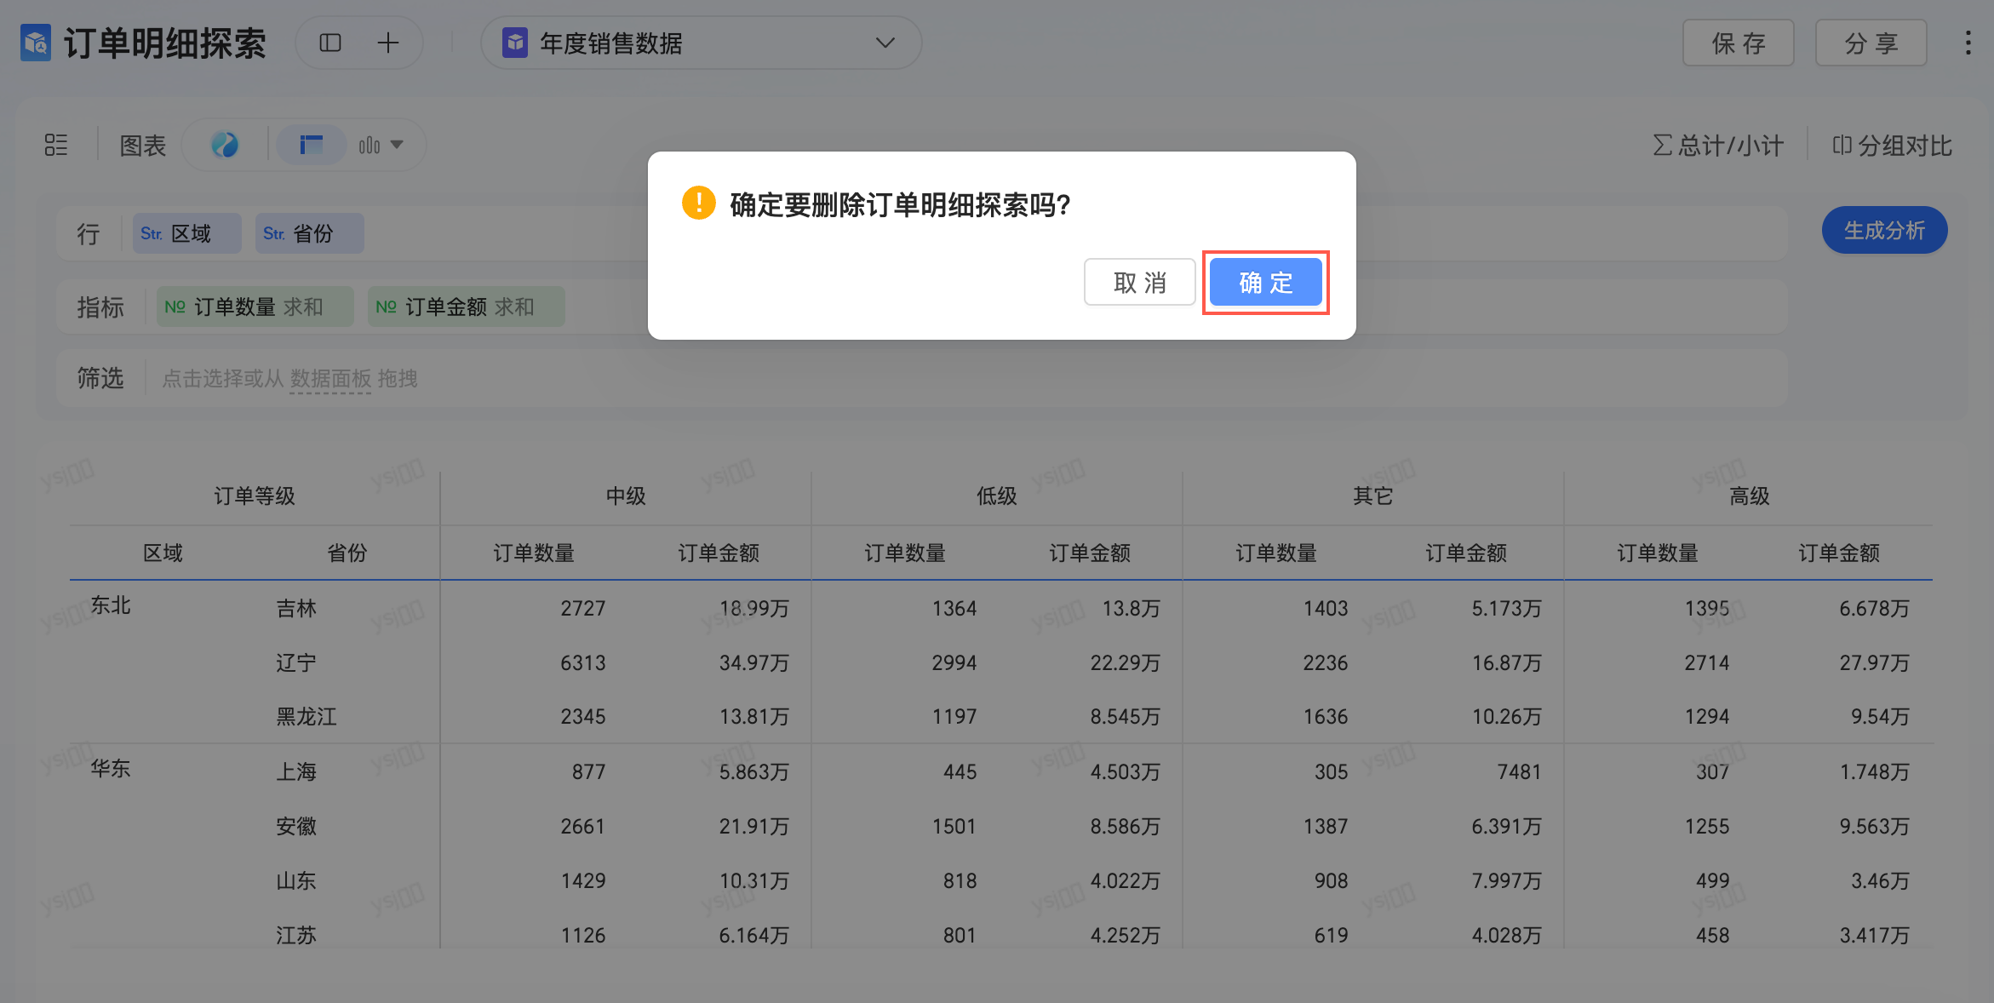Screen dimensions: 1994x1003
Task: Select the 区域 row dimension pill
Action: pyautogui.click(x=186, y=233)
